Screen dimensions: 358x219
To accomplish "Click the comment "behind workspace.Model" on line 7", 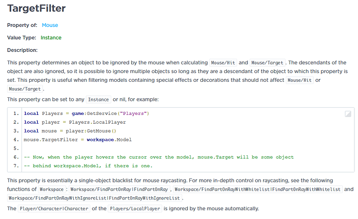I will (88, 166).
